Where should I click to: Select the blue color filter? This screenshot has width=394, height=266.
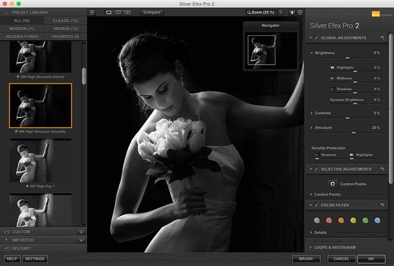tap(377, 220)
